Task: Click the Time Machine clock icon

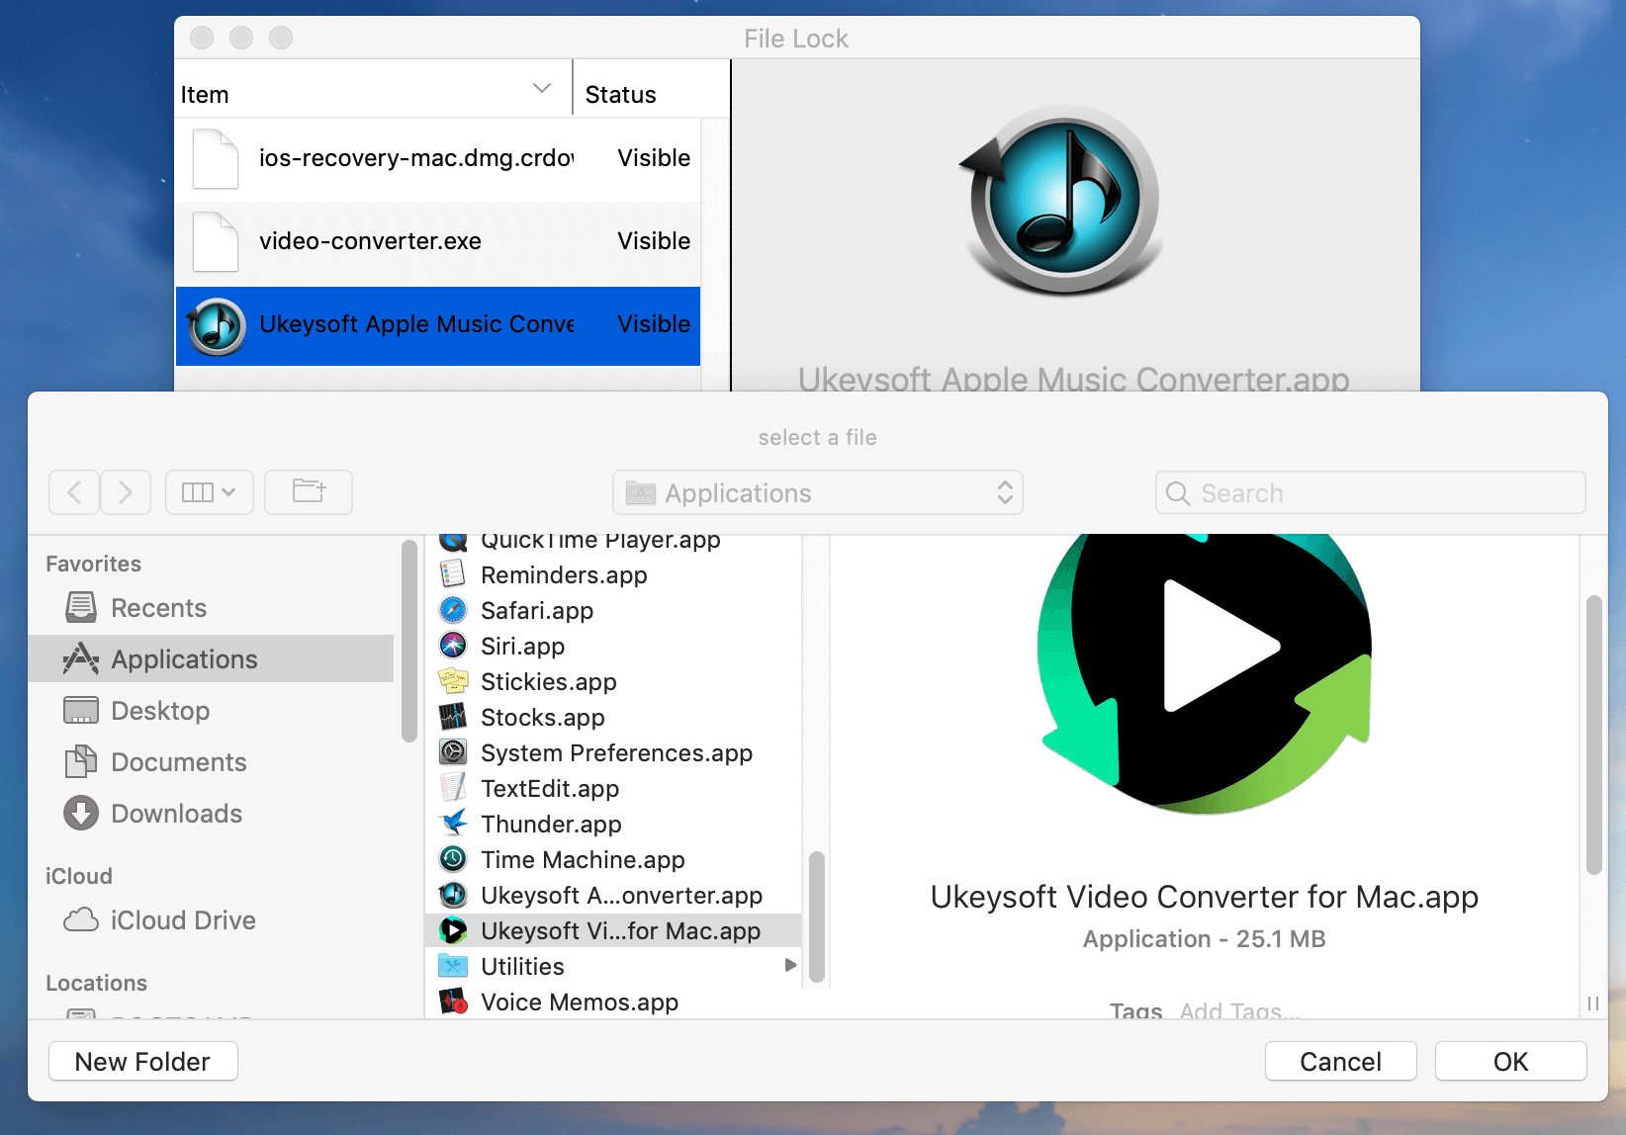Action: [x=453, y=859]
